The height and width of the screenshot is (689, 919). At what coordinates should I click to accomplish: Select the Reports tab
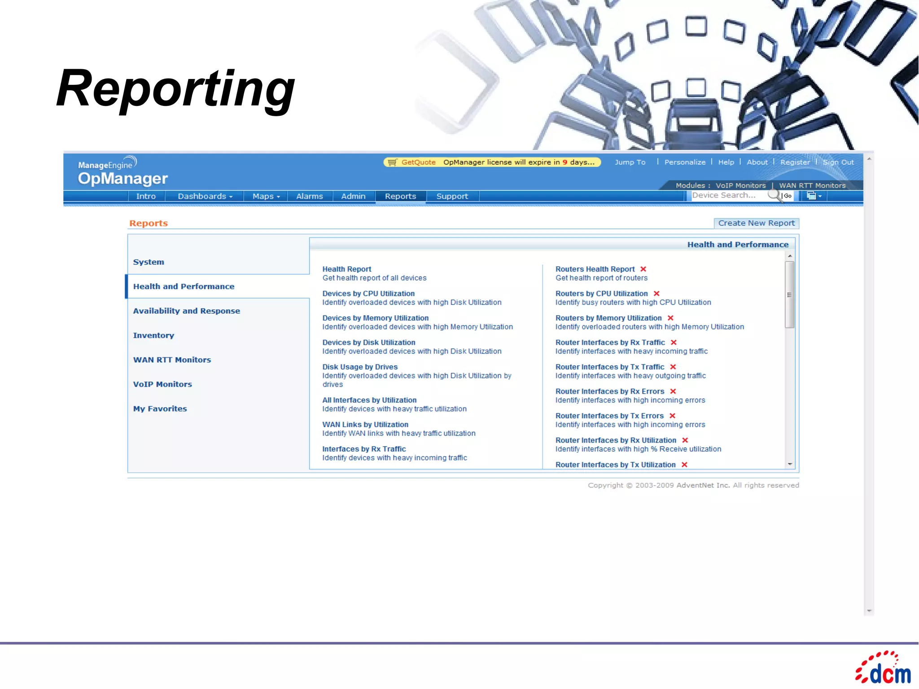click(400, 196)
